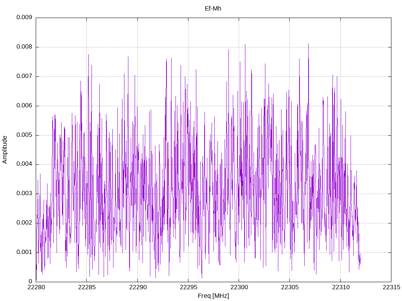
Task: Click the x-axis tick label 22285
Action: pos(87,287)
